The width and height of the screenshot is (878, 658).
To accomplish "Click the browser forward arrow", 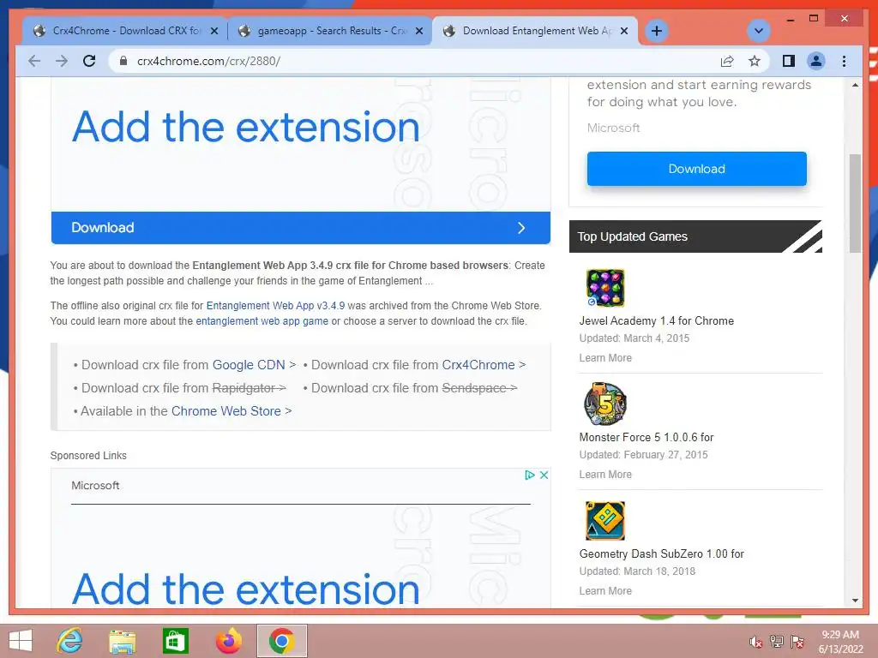I will click(x=62, y=61).
